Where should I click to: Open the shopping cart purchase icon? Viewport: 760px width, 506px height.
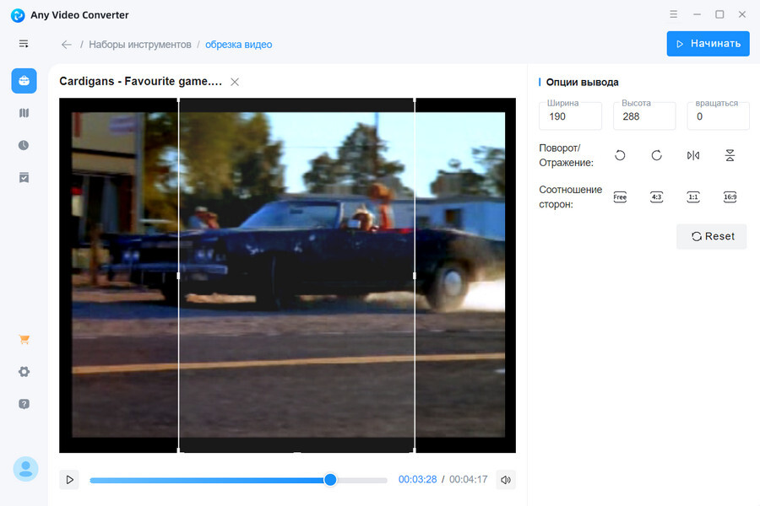pyautogui.click(x=24, y=339)
